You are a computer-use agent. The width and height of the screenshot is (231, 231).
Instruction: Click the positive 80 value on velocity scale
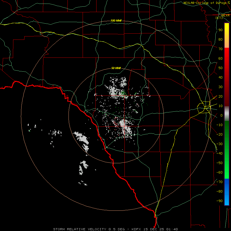point(220,40)
